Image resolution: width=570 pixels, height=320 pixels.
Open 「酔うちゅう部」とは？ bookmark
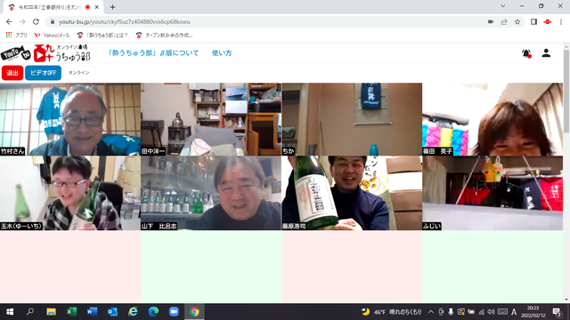tap(103, 36)
